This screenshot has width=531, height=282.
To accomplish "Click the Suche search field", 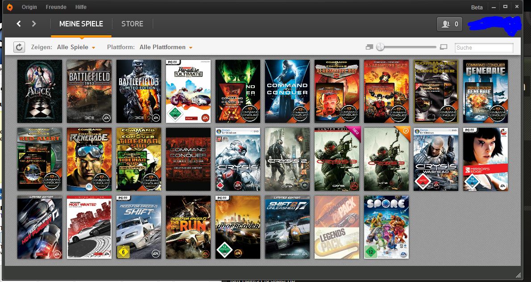I will tap(484, 47).
